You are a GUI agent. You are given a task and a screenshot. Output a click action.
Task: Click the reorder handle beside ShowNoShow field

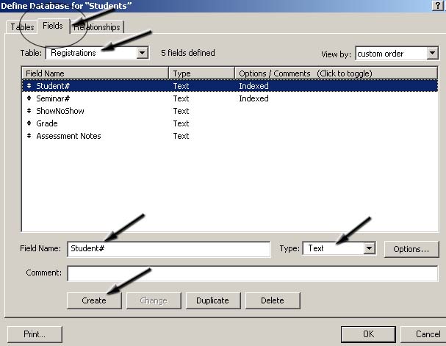click(29, 111)
